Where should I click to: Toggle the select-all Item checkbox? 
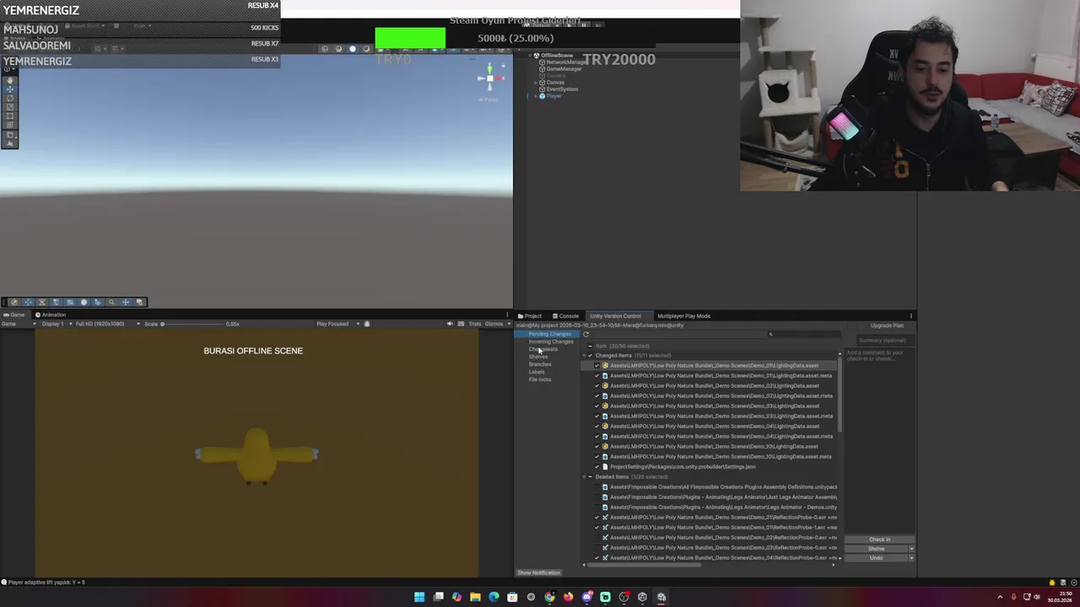coord(590,346)
